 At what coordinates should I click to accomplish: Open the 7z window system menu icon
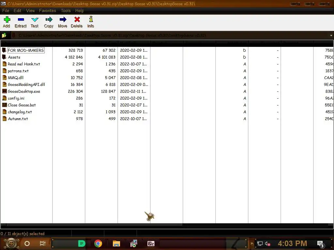click(3, 4)
